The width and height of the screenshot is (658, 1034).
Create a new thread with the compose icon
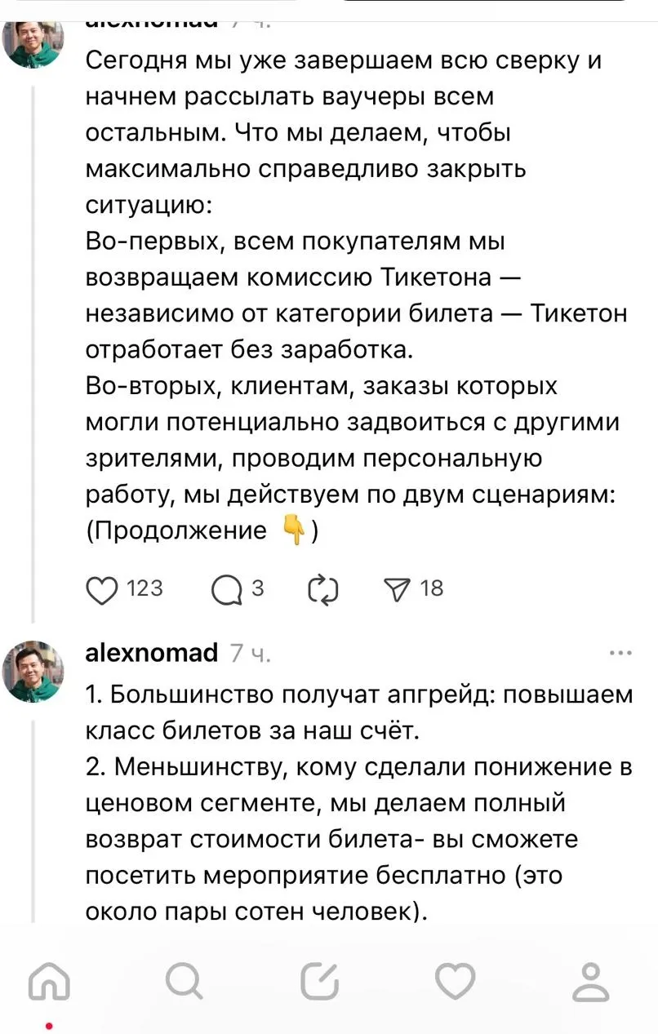click(x=320, y=983)
